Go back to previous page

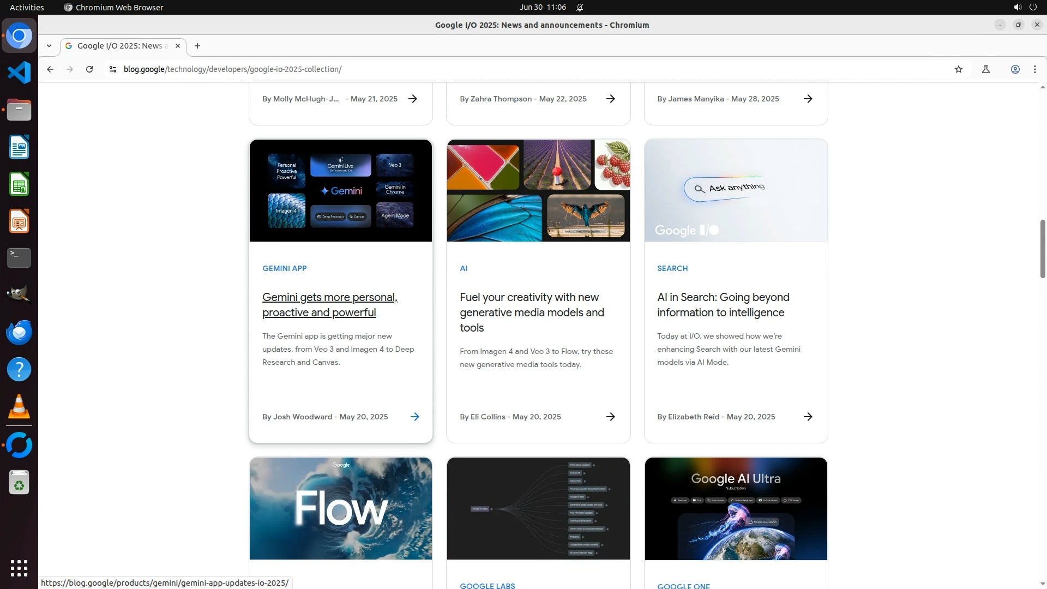[50, 69]
